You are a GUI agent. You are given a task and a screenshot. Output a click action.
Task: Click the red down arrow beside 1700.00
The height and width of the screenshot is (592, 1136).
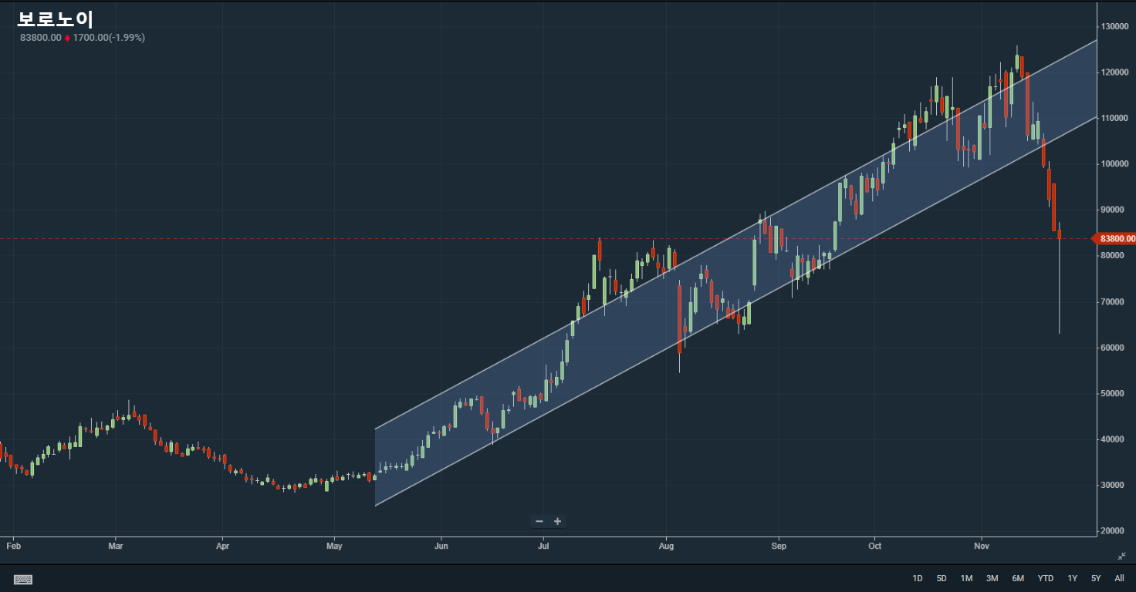[x=67, y=38]
